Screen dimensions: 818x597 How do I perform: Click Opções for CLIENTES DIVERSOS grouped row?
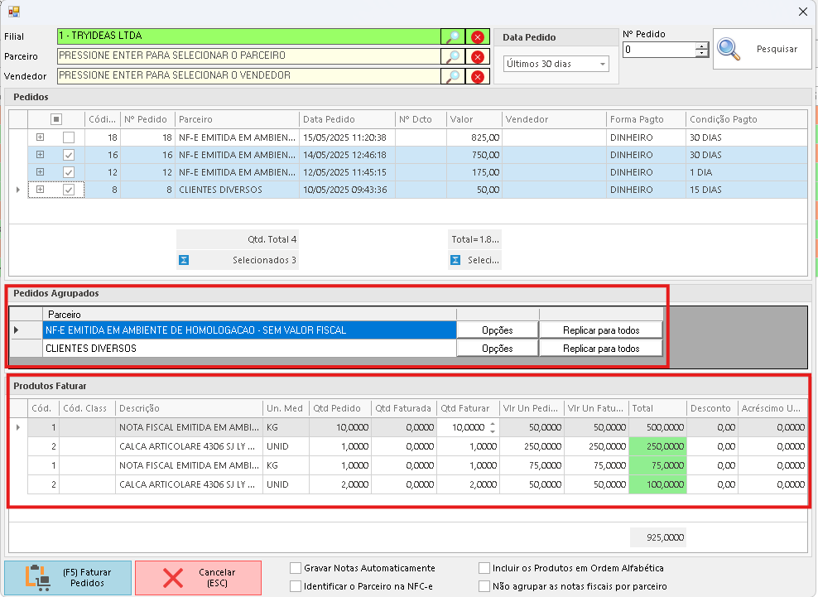tap(497, 349)
